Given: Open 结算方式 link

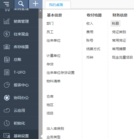Looking at the screenshot, I should pos(93,49).
